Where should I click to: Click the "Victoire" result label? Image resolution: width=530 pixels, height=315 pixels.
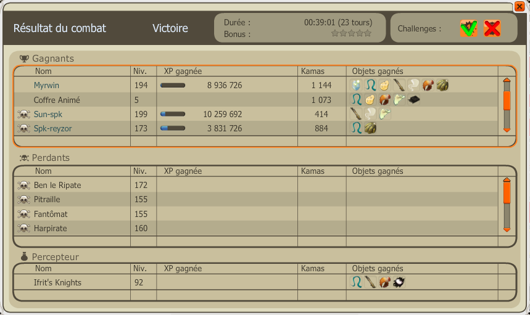point(170,28)
